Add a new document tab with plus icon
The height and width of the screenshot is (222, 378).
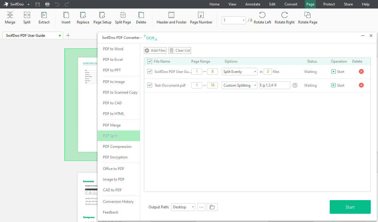pos(68,35)
